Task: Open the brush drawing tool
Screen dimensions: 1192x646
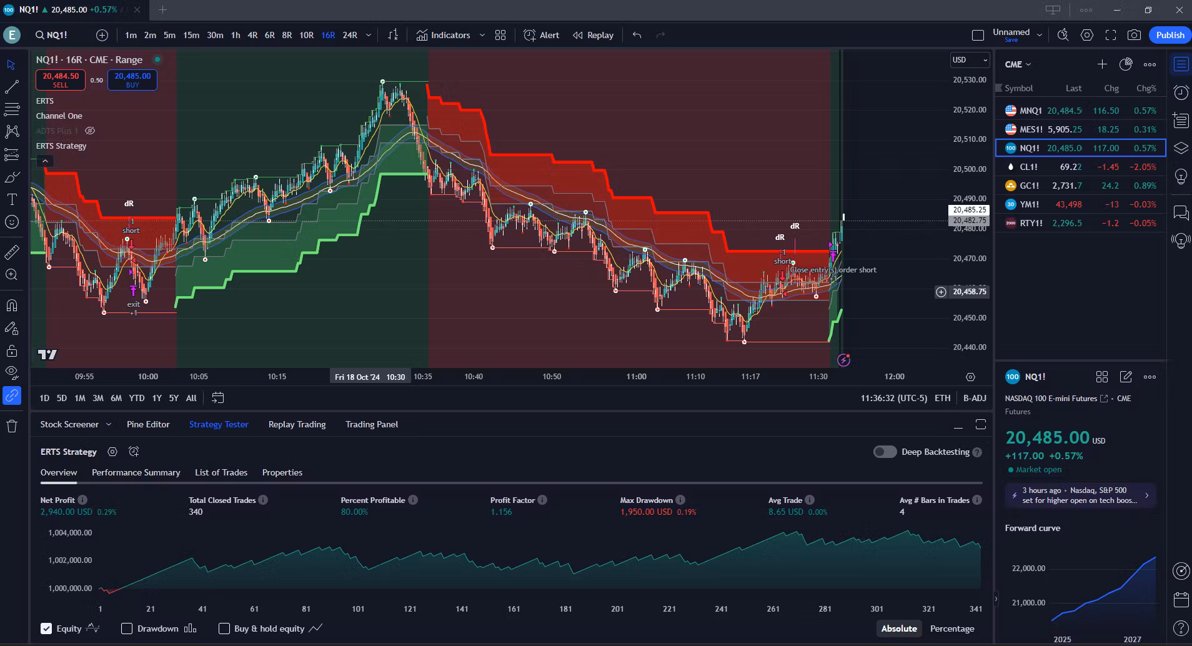Action: click(12, 177)
